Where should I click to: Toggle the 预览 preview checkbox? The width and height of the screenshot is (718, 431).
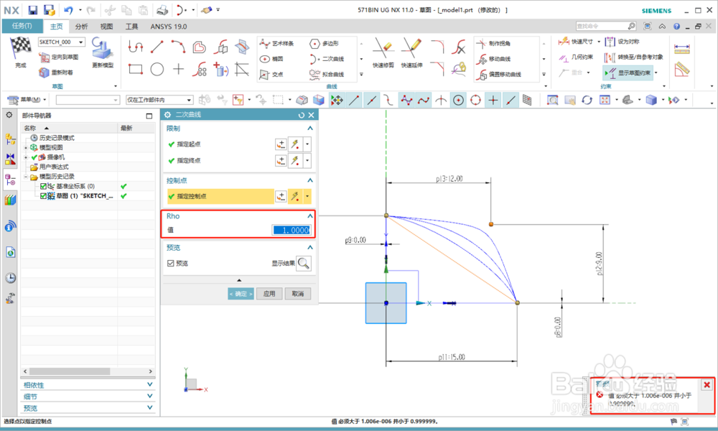tap(171, 264)
